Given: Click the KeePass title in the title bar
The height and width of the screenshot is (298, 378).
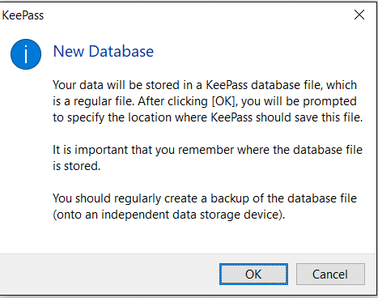Looking at the screenshot, I should coord(23,15).
